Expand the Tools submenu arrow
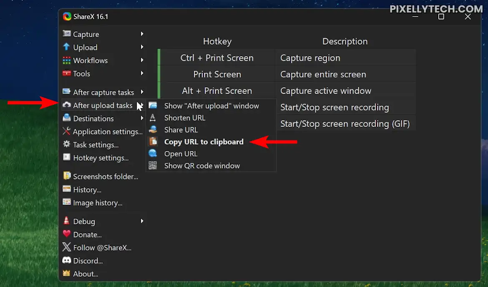Screen dimensions: 488x287 tap(142, 73)
